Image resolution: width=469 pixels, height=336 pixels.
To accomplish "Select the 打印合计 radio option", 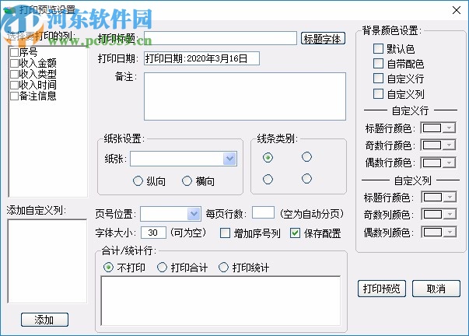I will click(162, 268).
